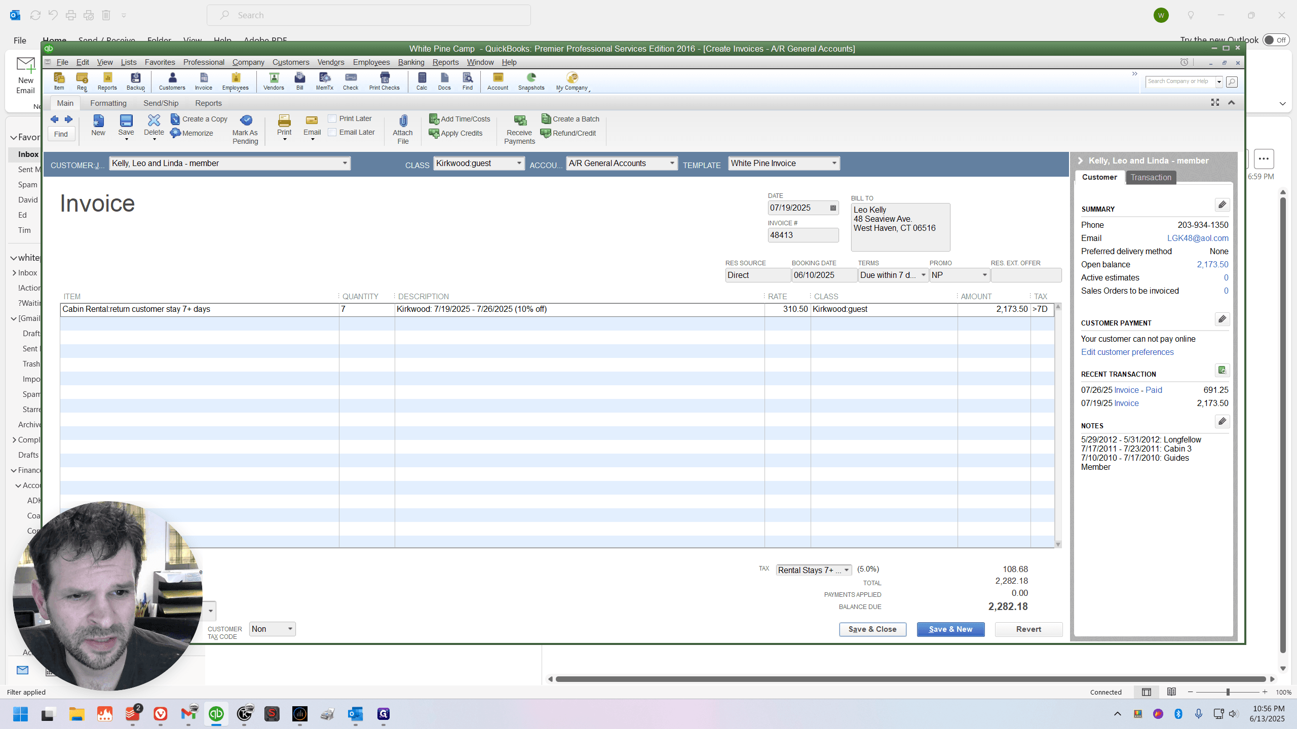Click Receive Payments icon
This screenshot has height=729, width=1297.
pos(519,130)
